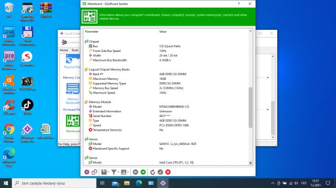This screenshot has width=336, height=188.
Task: Collapse upper section chevron in background window
Action: [x=267, y=77]
